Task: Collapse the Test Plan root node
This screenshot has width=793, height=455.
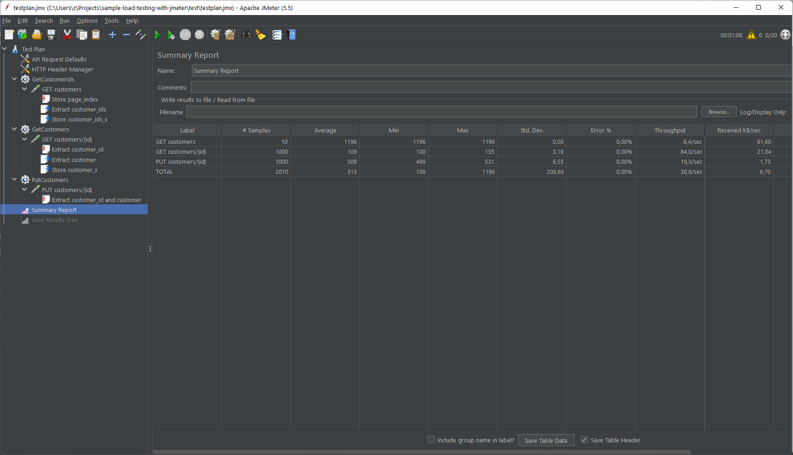Action: coord(5,49)
